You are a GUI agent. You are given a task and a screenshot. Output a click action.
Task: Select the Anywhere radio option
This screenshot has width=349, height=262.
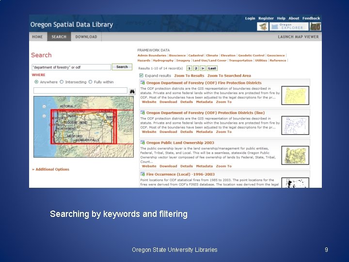36,82
